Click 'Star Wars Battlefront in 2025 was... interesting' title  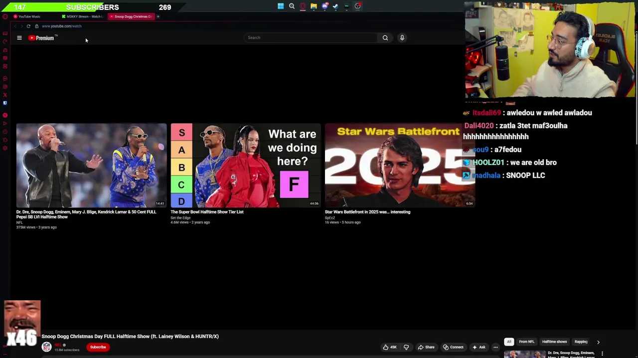[367, 212]
